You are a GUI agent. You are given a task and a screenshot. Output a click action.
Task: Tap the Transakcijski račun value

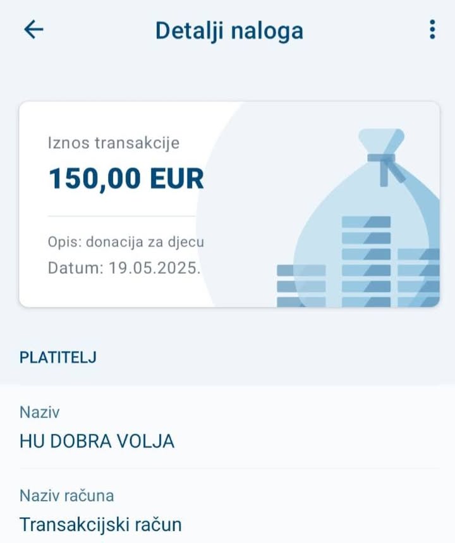(x=100, y=524)
